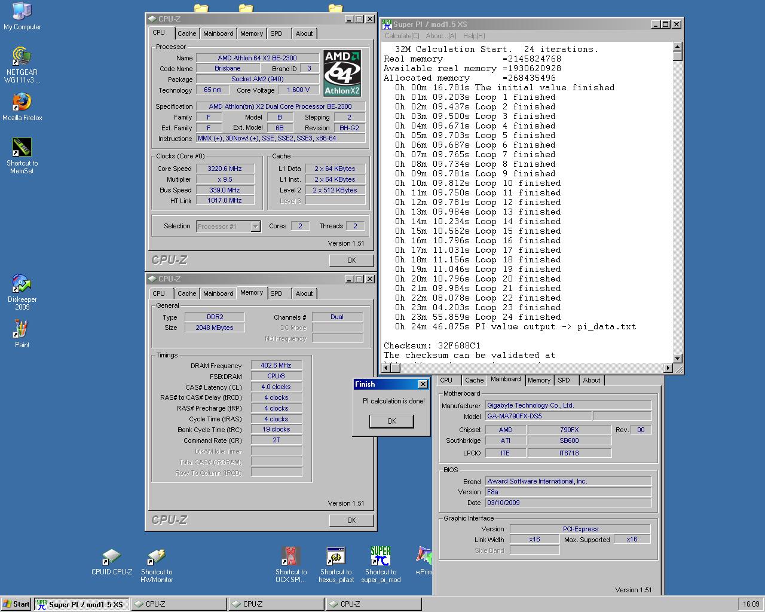Open NETGEAR WG111v3 desktop icon
Screen dimensions: 765x612
click(x=22, y=65)
